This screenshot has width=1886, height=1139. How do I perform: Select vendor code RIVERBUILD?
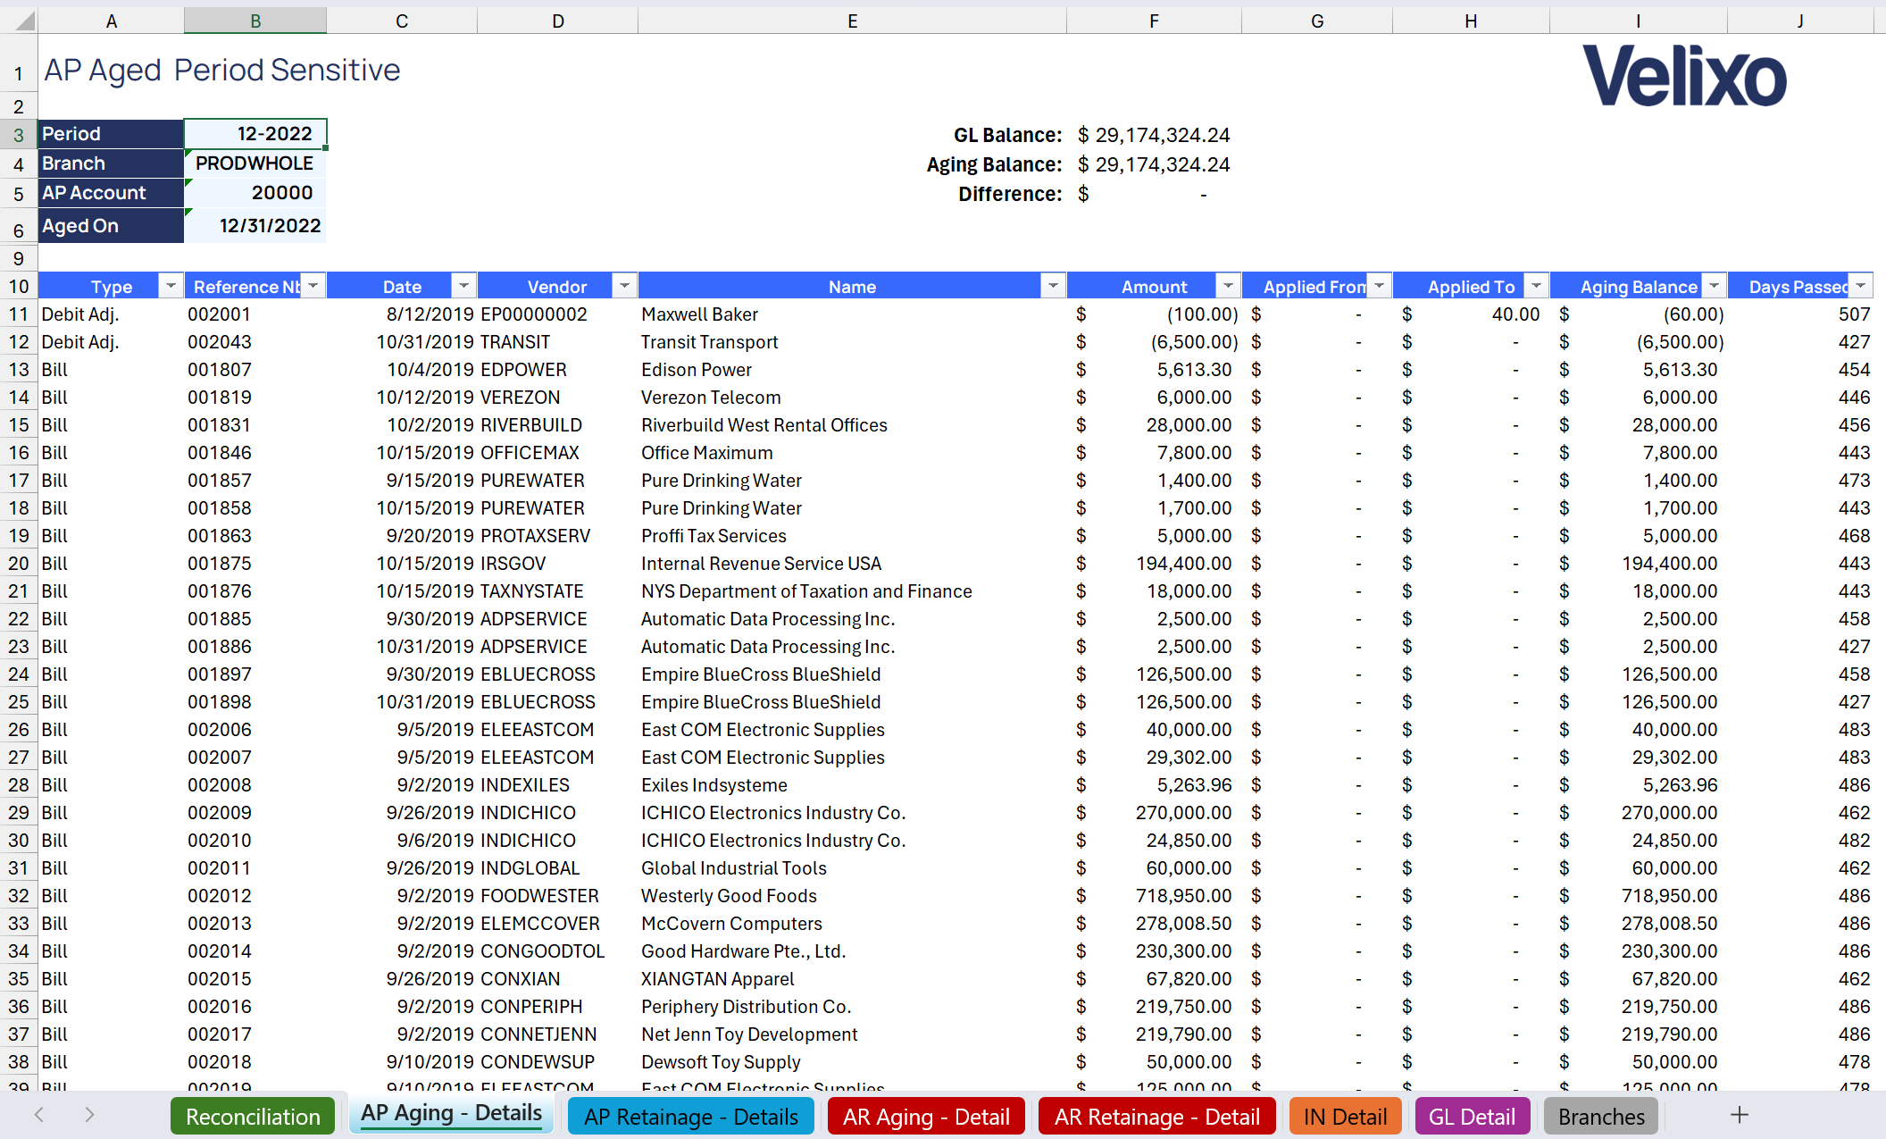tap(531, 425)
